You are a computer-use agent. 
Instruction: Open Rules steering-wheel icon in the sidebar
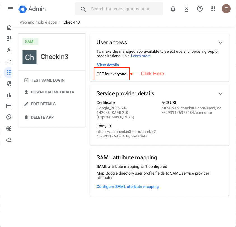9,129
